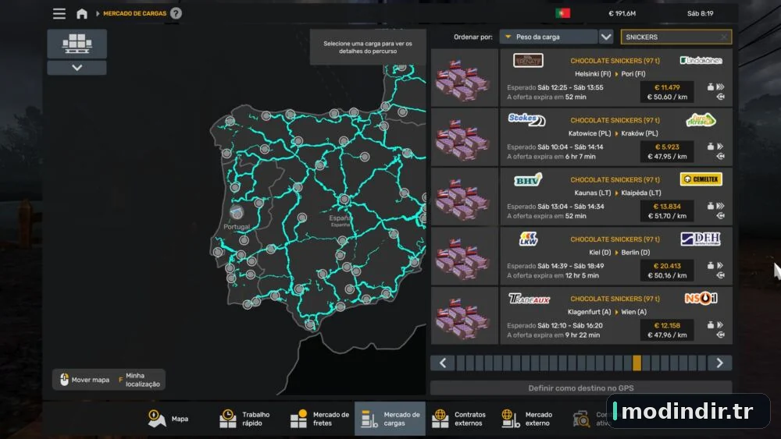
Task: Click the € 20.413 price box
Action: click(x=667, y=271)
